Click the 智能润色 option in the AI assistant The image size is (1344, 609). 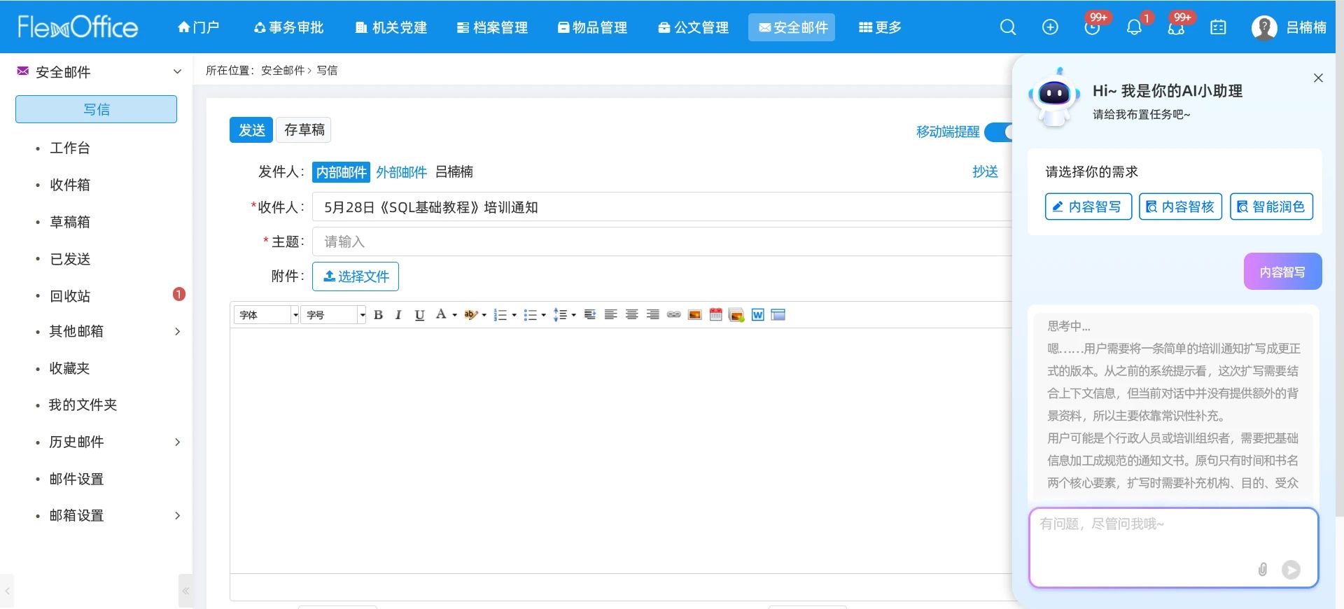point(1271,206)
